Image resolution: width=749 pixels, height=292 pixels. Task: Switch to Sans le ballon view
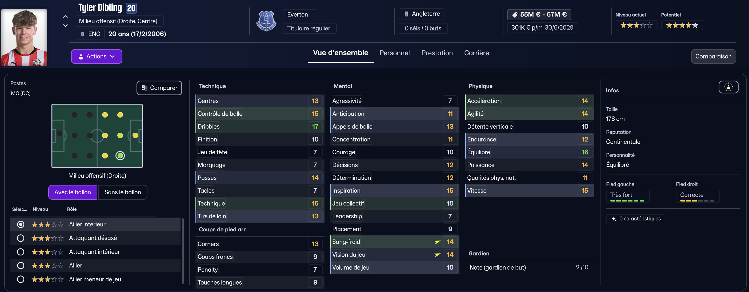122,192
